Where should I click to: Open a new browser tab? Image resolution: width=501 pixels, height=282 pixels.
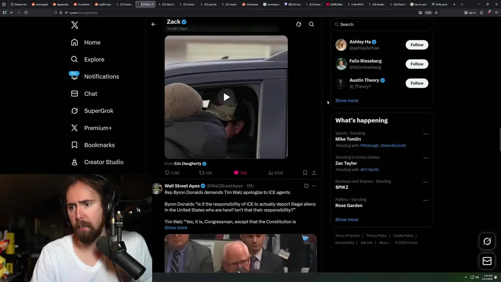[454, 4]
